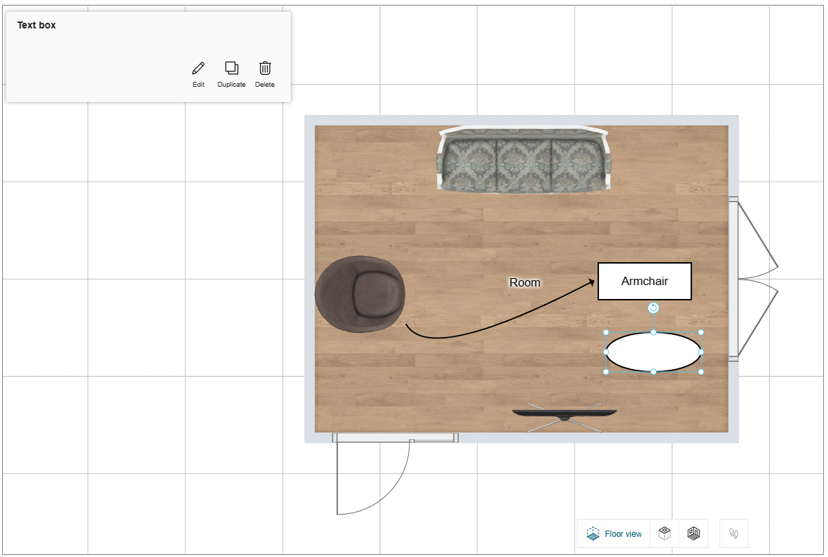Open the dotted-cube 3D view icon
This screenshot has width=828, height=557.
pyautogui.click(x=664, y=533)
